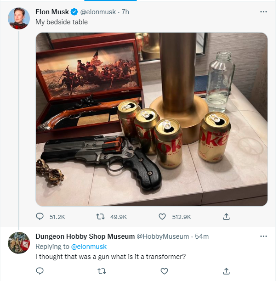Image resolution: width=279 pixels, height=281 pixels.
Task: Open the @elonmusk handle in tweet header
Action: click(x=98, y=12)
